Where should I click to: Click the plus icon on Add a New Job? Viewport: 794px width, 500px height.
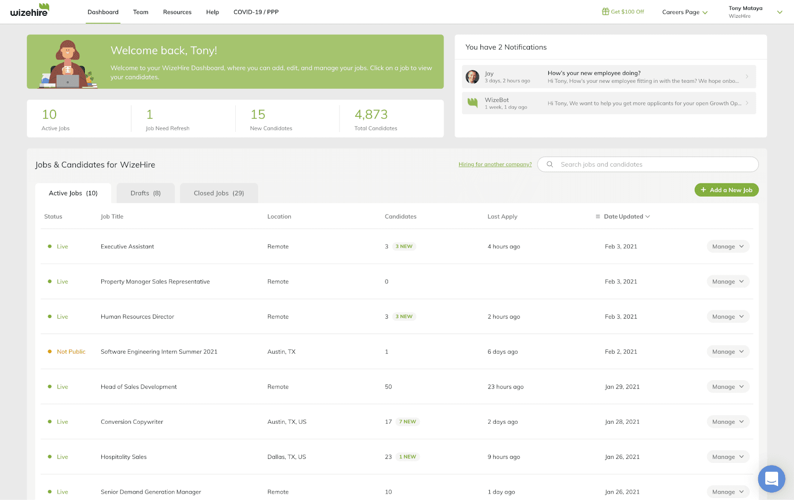(x=703, y=190)
